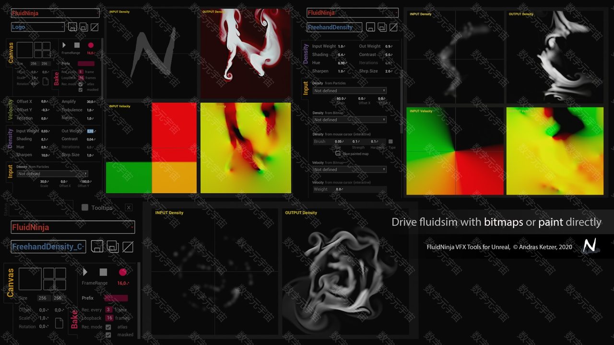Open Density from Bitmap dropdown
This screenshot has width=614, height=345.
[349, 120]
